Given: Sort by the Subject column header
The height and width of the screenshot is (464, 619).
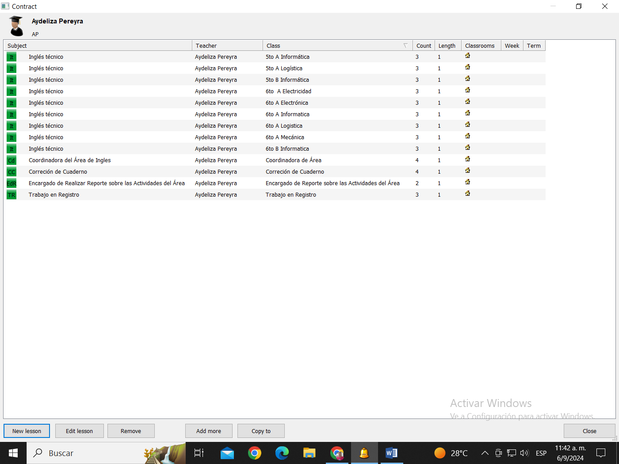Looking at the screenshot, I should pyautogui.click(x=98, y=46).
